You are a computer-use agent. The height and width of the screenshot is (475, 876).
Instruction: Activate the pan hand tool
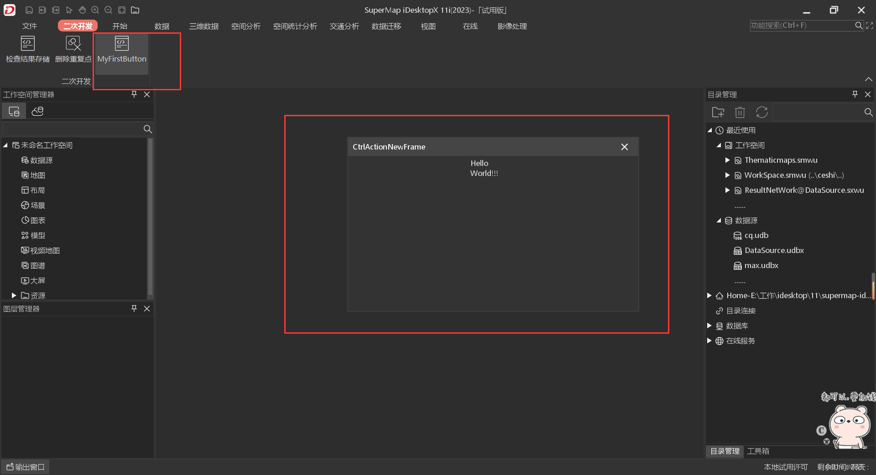[82, 10]
